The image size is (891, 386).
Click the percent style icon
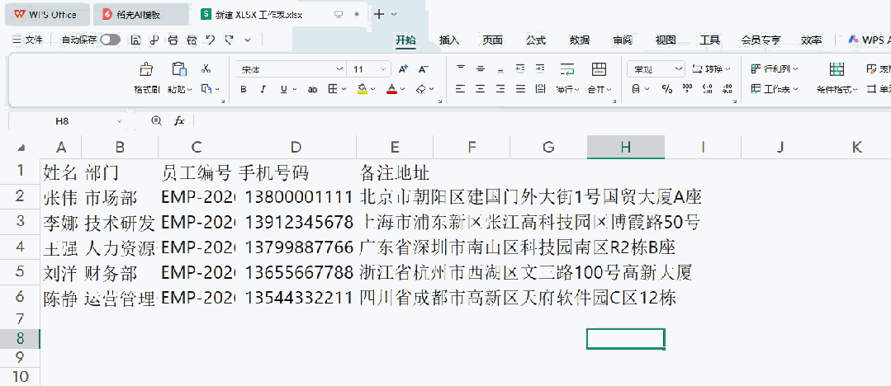(x=668, y=88)
